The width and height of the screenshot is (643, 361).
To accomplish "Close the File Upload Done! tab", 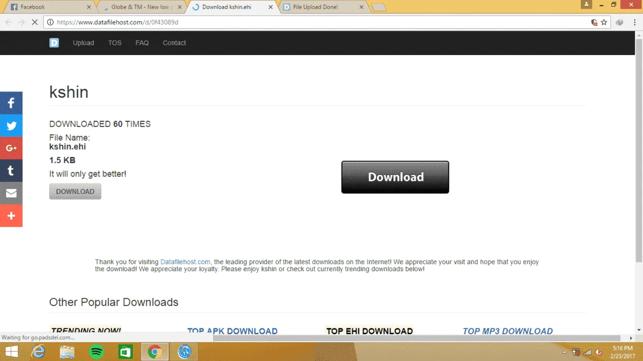I will coord(361,7).
